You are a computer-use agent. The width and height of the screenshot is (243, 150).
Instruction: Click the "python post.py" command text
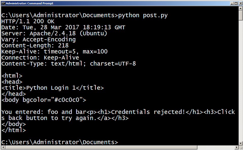click(x=143, y=15)
